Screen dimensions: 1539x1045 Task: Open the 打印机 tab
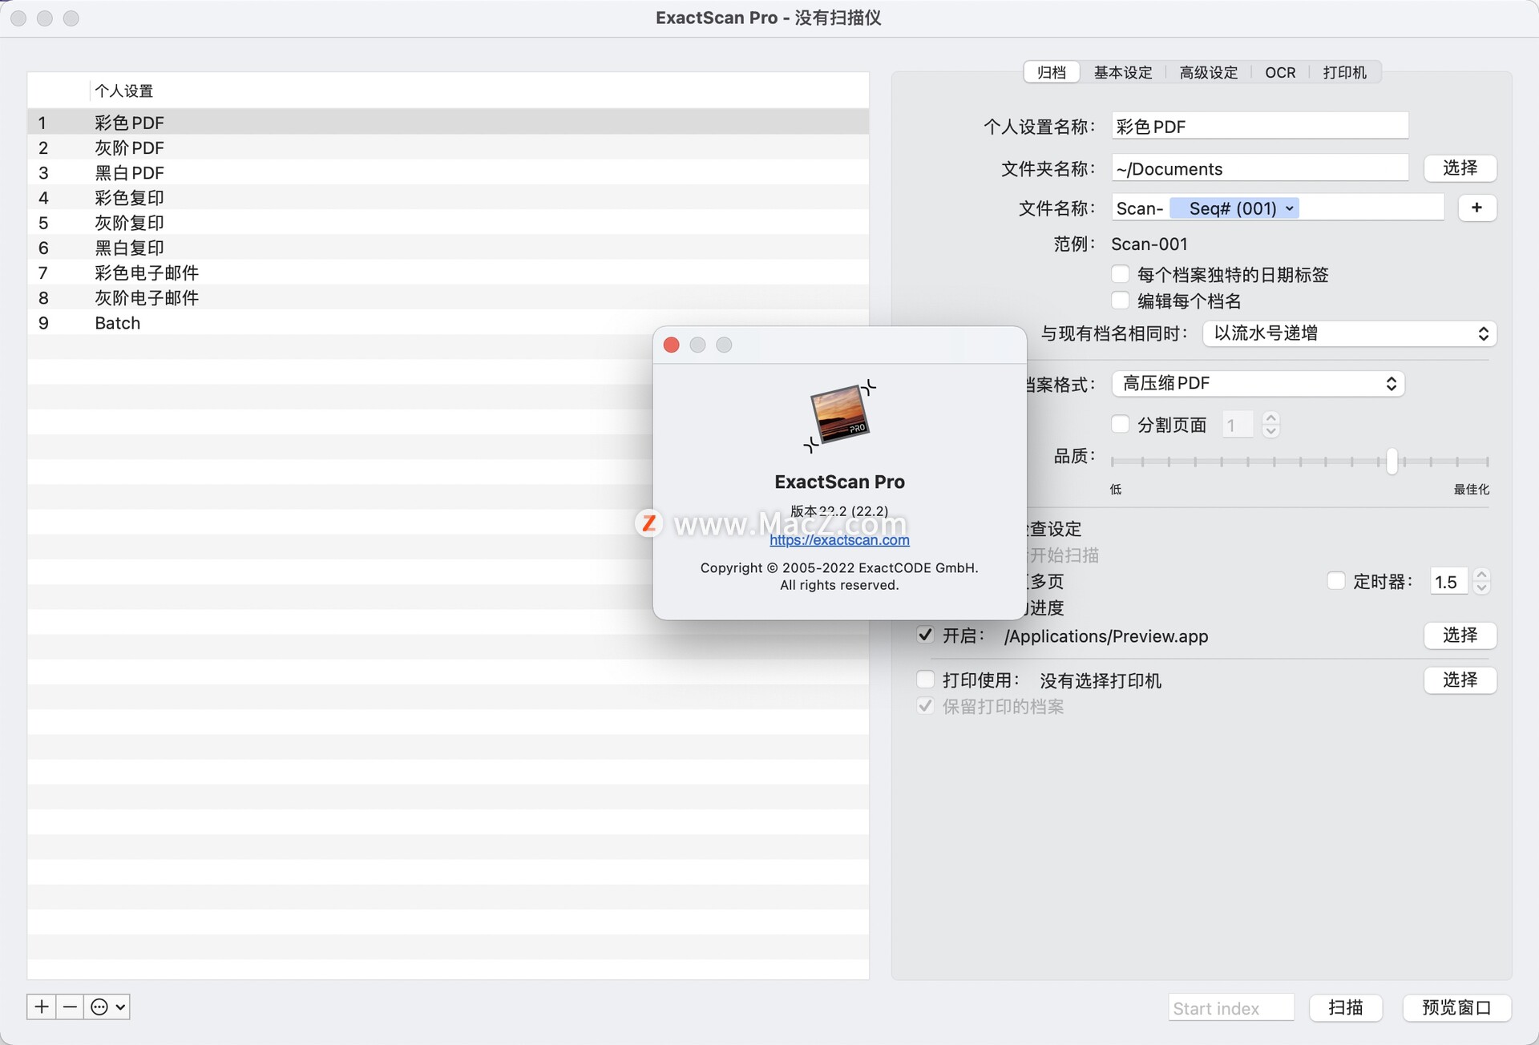click(x=1344, y=72)
